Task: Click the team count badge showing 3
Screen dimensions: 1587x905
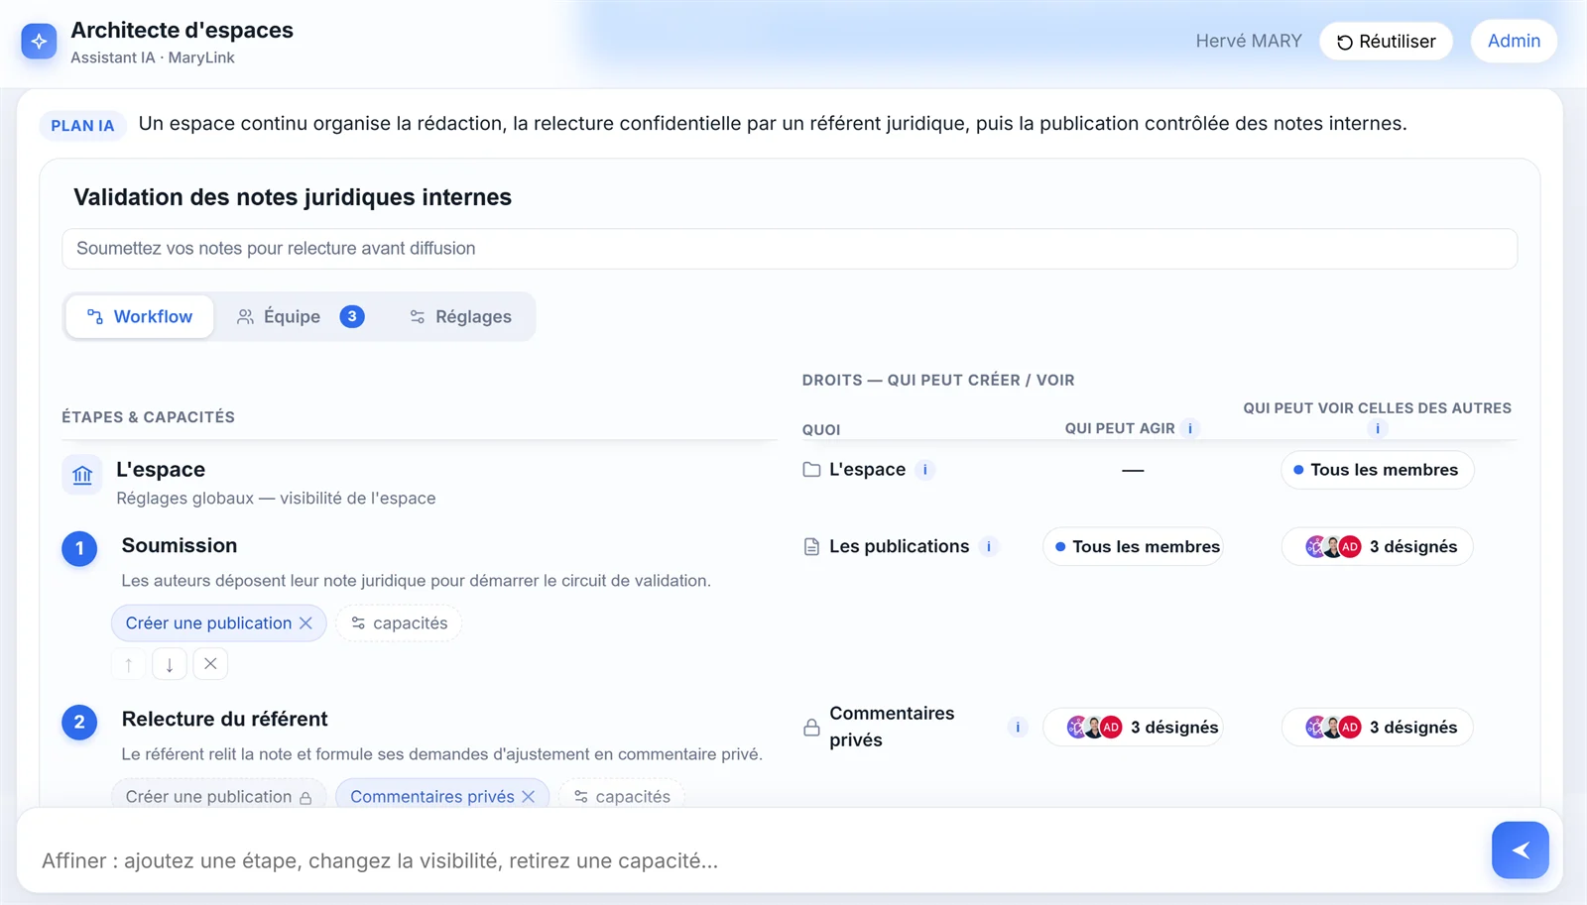Action: click(352, 317)
